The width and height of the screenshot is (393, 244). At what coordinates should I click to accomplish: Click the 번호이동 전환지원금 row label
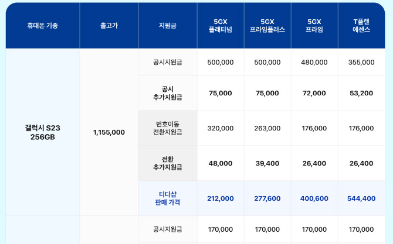[x=168, y=128]
